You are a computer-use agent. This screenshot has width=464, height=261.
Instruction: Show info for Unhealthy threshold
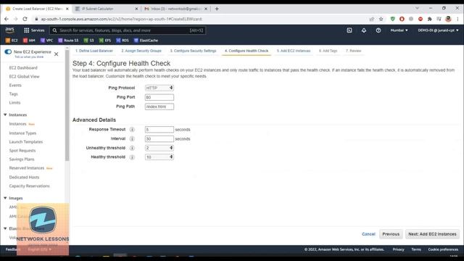coord(132,148)
